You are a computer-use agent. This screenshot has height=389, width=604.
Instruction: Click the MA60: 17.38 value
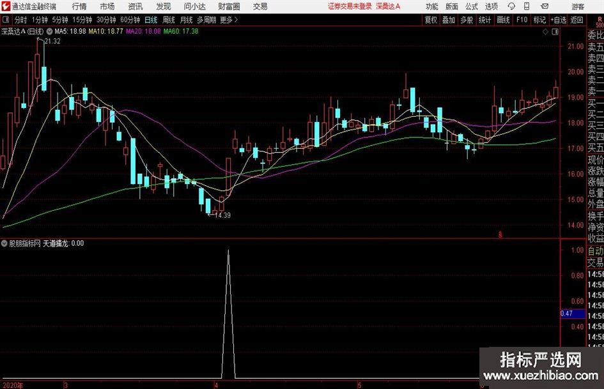pyautogui.click(x=181, y=31)
